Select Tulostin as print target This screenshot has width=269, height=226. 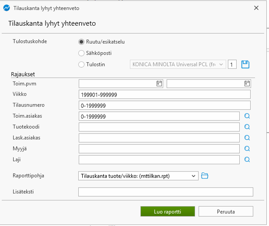81,65
